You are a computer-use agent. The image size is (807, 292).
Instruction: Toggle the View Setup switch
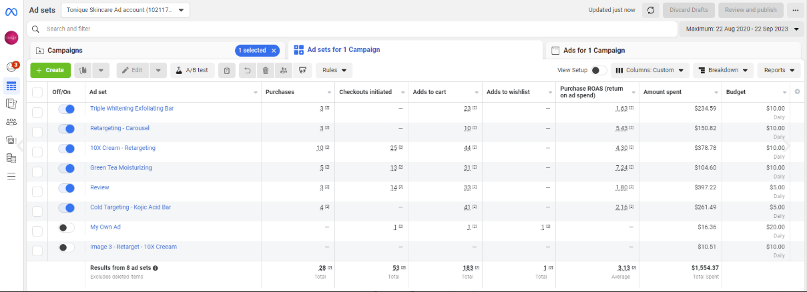599,70
